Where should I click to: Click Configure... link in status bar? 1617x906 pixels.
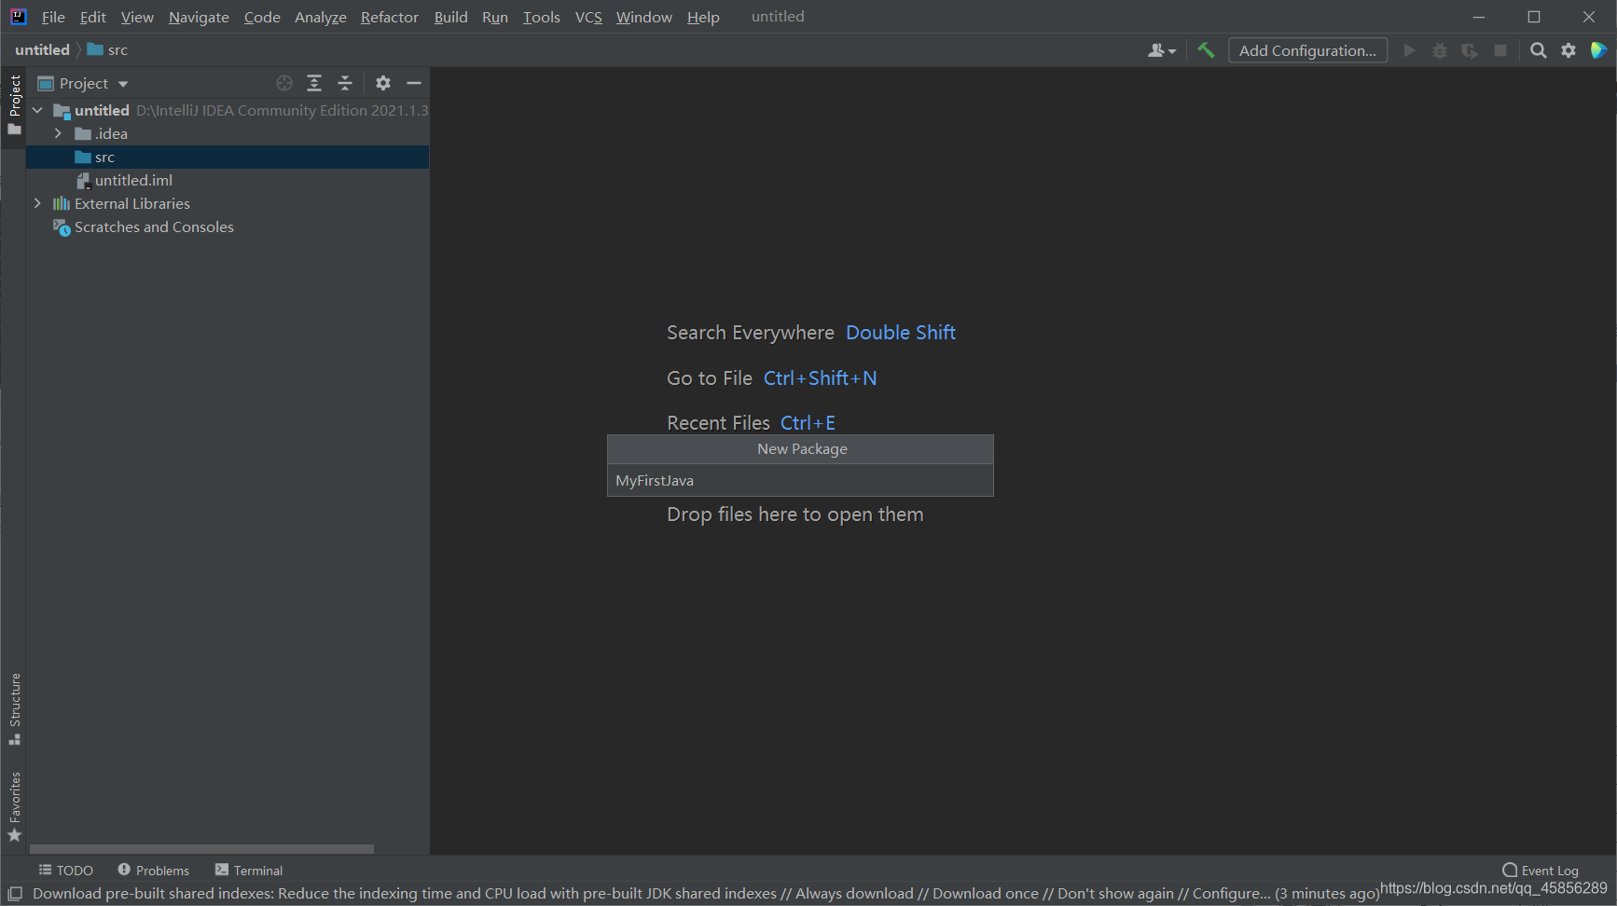pos(1231,893)
